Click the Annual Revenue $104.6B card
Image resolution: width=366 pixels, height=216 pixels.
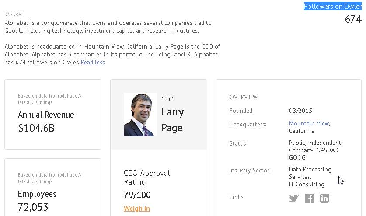[52, 115]
